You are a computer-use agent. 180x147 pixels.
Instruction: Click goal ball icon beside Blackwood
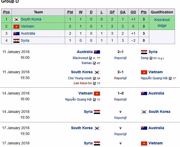click(x=90, y=58)
